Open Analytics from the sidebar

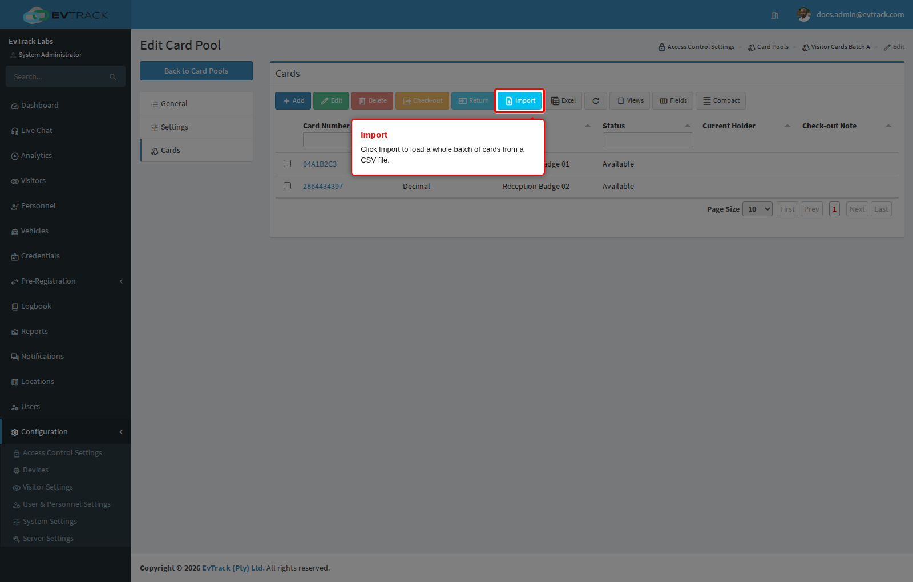pyautogui.click(x=66, y=156)
